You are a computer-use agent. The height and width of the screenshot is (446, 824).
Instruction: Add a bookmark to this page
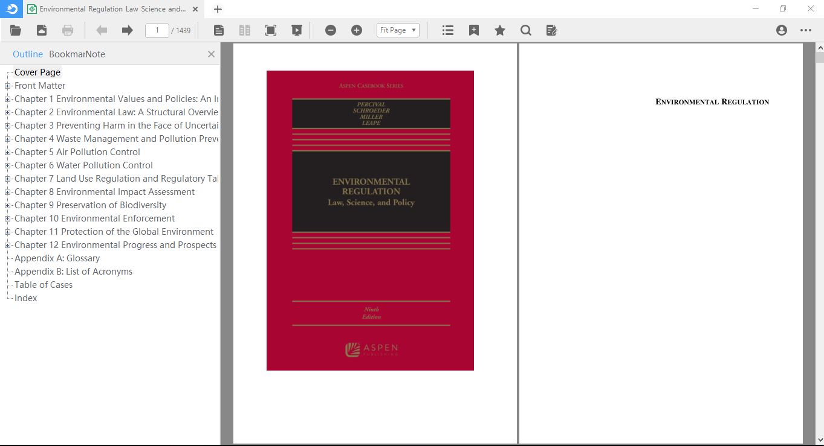[x=474, y=30]
